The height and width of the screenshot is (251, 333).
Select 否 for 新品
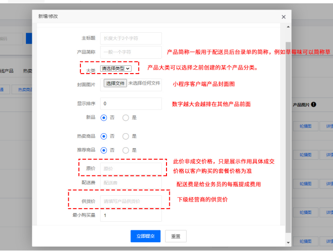pos(103,117)
